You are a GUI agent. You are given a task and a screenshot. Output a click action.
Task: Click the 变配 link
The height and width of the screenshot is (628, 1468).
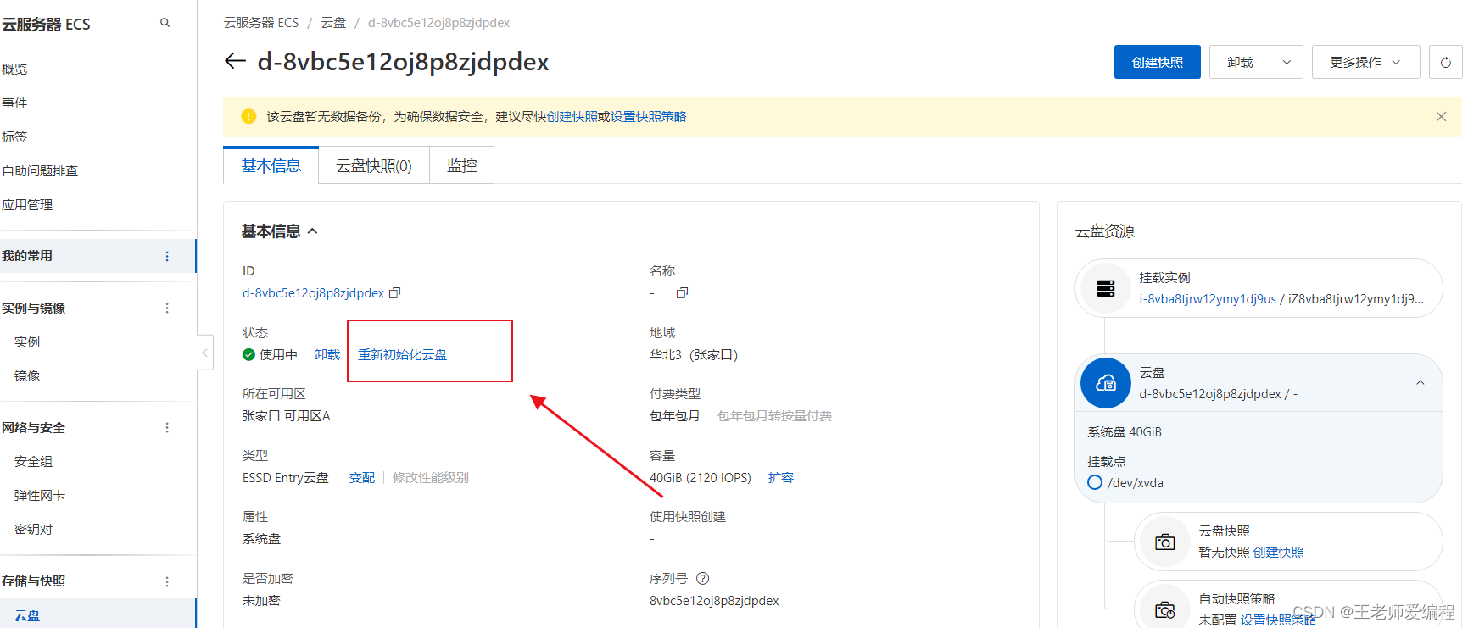coord(362,478)
